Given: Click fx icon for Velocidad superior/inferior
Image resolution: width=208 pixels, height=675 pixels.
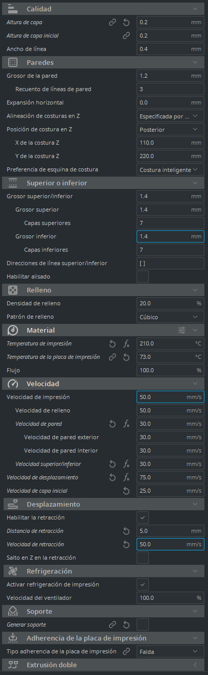Looking at the screenshot, I should click(x=126, y=464).
